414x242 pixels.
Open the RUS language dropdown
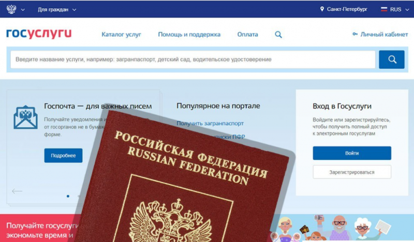(x=395, y=9)
